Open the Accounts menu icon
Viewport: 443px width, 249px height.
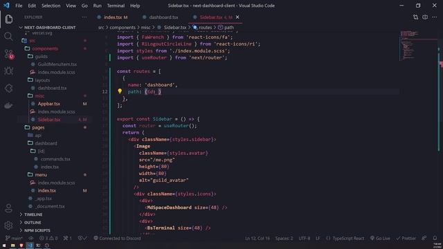click(x=8, y=208)
